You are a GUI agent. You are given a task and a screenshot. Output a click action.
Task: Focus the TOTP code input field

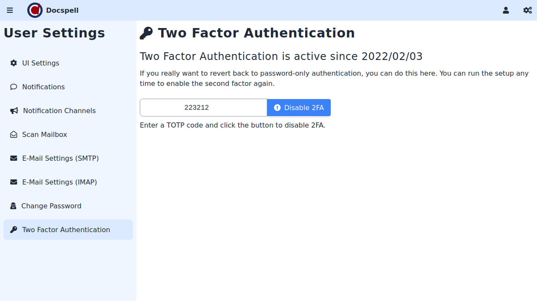click(x=203, y=108)
